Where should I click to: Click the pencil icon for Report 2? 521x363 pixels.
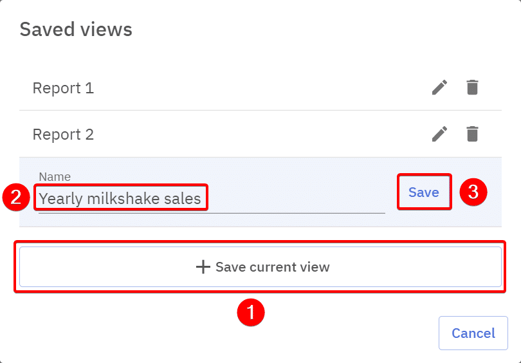439,134
